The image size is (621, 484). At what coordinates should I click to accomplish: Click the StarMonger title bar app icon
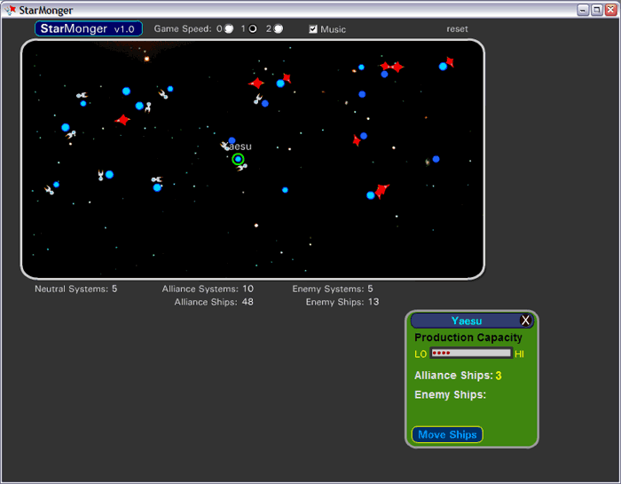[x=10, y=10]
